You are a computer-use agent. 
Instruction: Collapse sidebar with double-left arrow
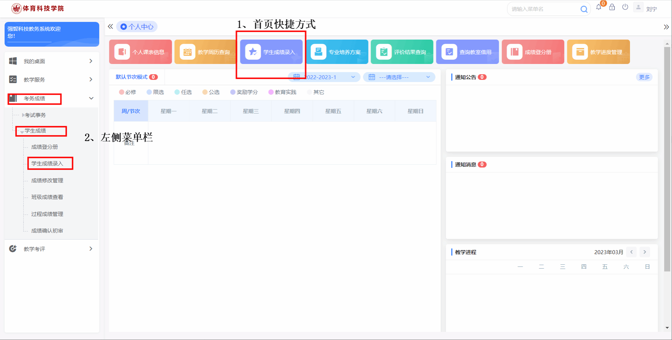click(111, 27)
